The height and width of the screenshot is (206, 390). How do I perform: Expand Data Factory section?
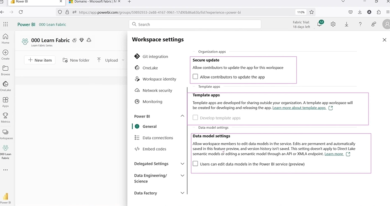click(182, 193)
